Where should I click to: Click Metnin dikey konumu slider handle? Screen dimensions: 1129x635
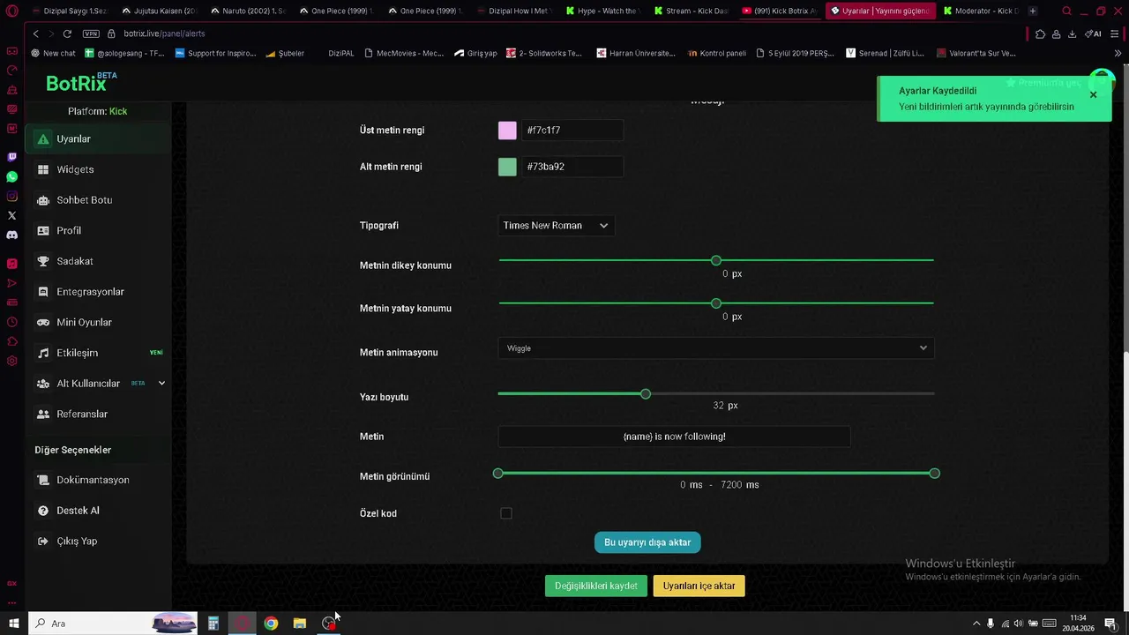click(x=716, y=260)
